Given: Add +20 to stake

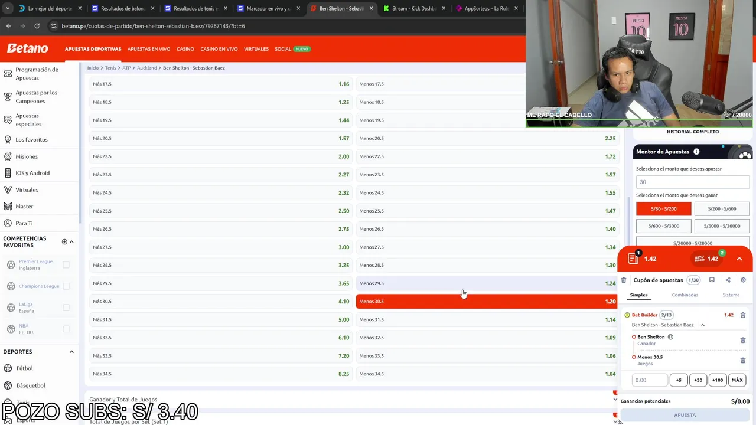Looking at the screenshot, I should [x=698, y=380].
